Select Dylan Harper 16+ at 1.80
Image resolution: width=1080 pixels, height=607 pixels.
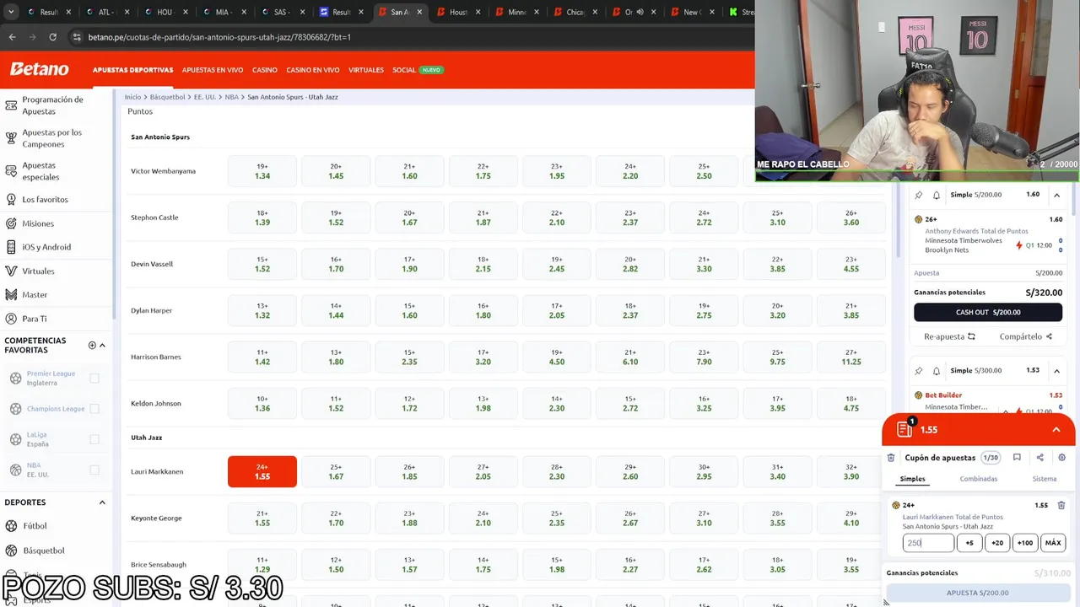483,310
